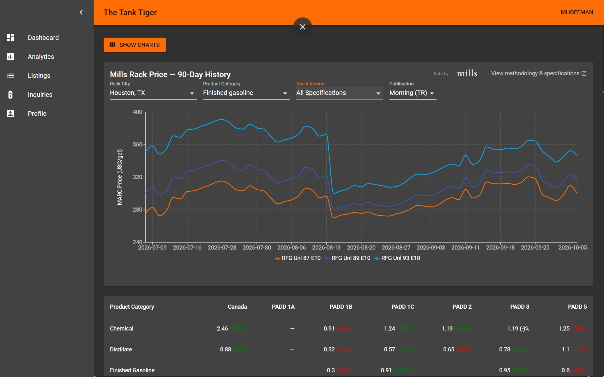This screenshot has width=604, height=377.
Task: Click the Canada column header
Action: 237,307
